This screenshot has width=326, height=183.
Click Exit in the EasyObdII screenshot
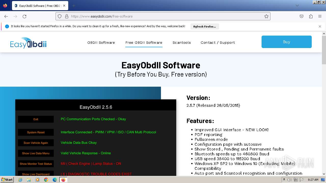(36, 119)
